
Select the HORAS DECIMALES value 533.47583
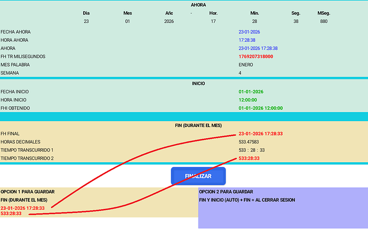pyautogui.click(x=249, y=142)
